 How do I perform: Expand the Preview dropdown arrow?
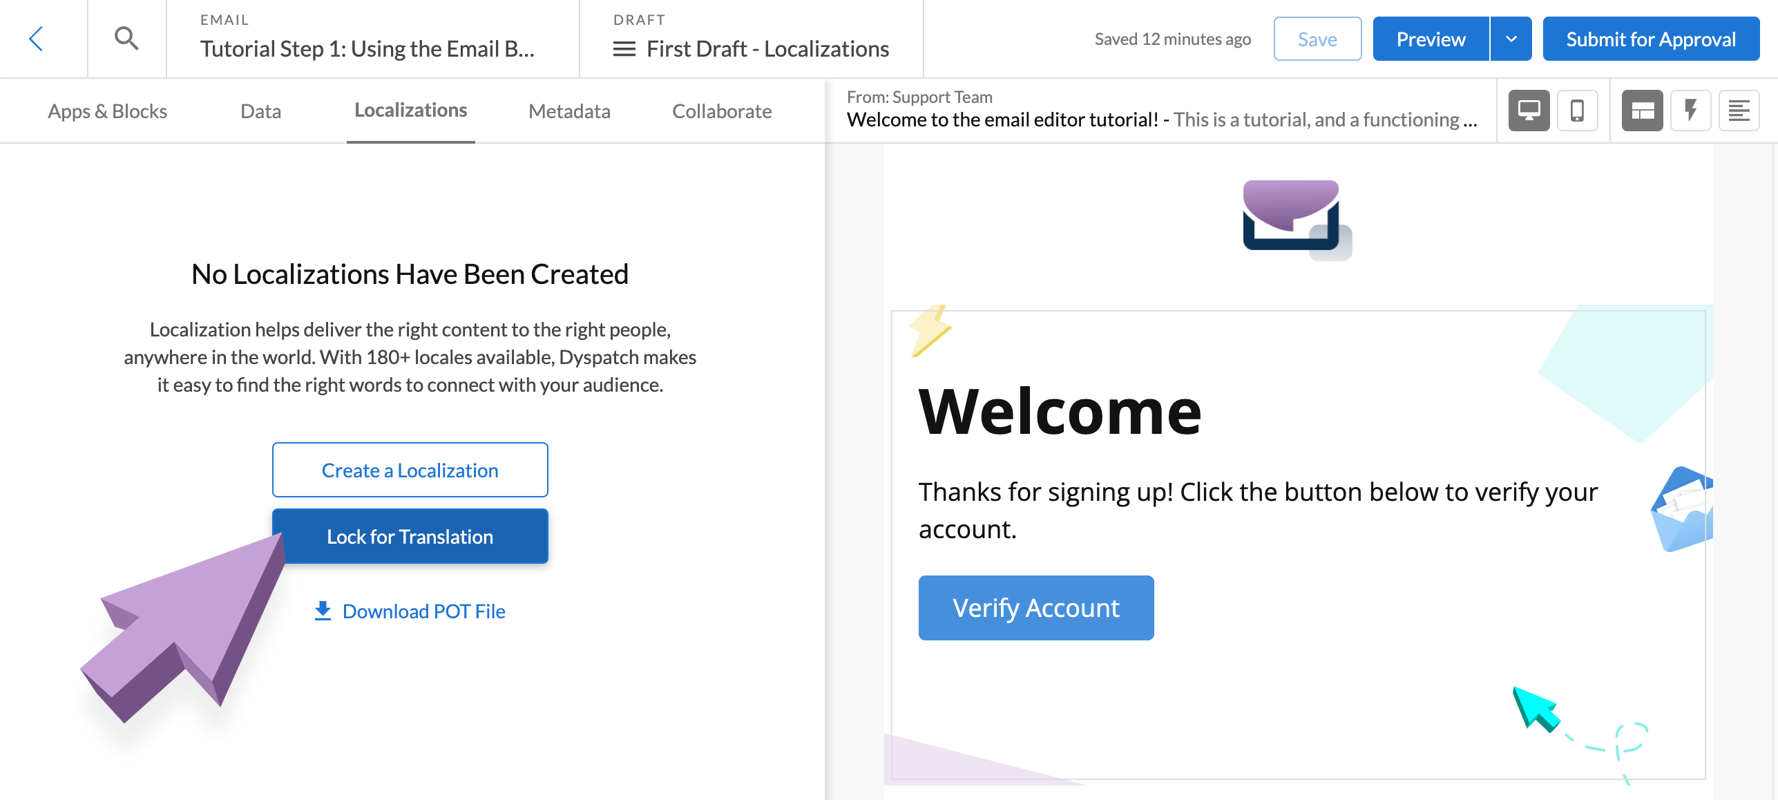(x=1511, y=39)
